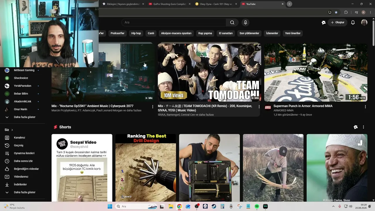
Task: Open the Chrome extensions puzzle icon
Action: 346,12
